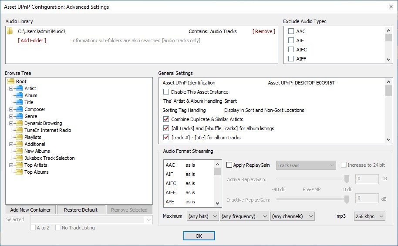Click the blue Composer folder icon

pos(19,109)
